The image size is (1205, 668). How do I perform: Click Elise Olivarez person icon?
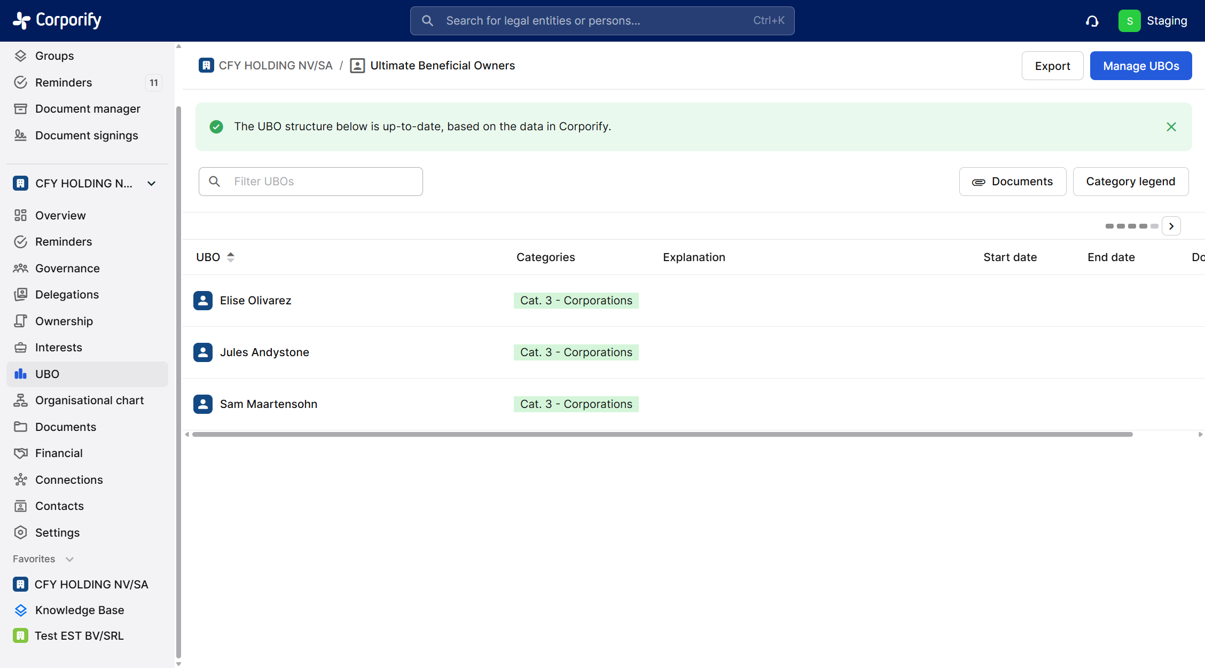203,301
